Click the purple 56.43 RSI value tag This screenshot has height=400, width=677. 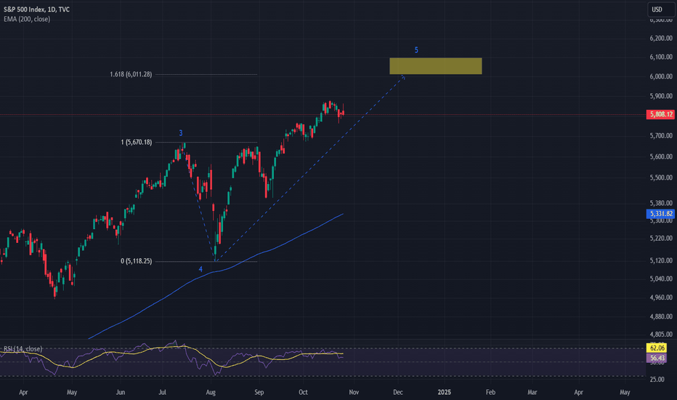click(x=657, y=358)
